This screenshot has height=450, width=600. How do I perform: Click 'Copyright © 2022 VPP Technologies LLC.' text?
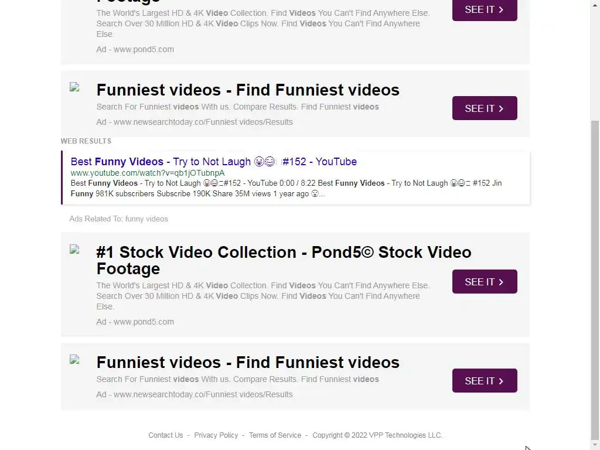(377, 435)
